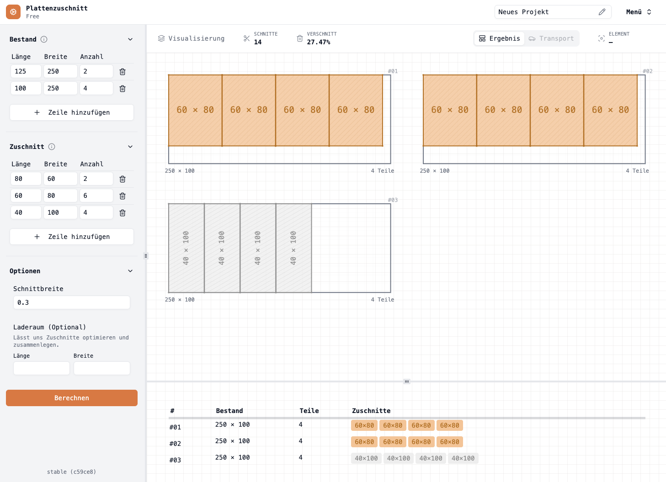Screen dimensions: 666x482
Task: Delete the 125 × 250 stock row
Action: pos(123,72)
